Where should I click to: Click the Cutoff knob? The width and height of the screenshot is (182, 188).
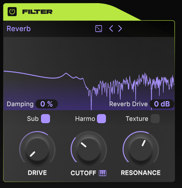coord(89,149)
